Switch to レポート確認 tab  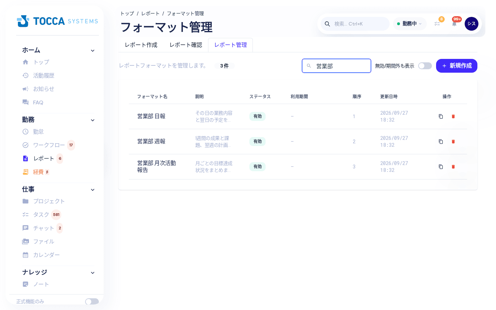(186, 45)
